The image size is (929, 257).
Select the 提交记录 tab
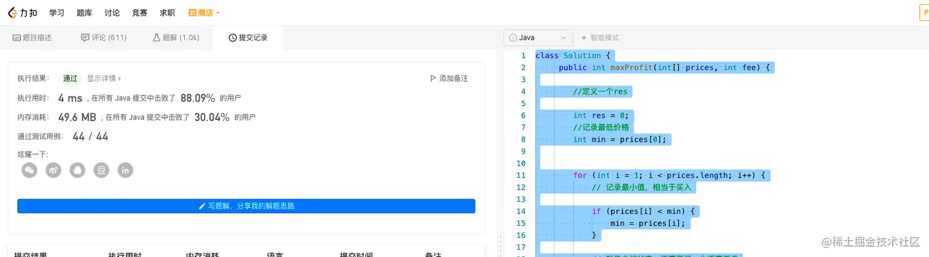coord(248,37)
